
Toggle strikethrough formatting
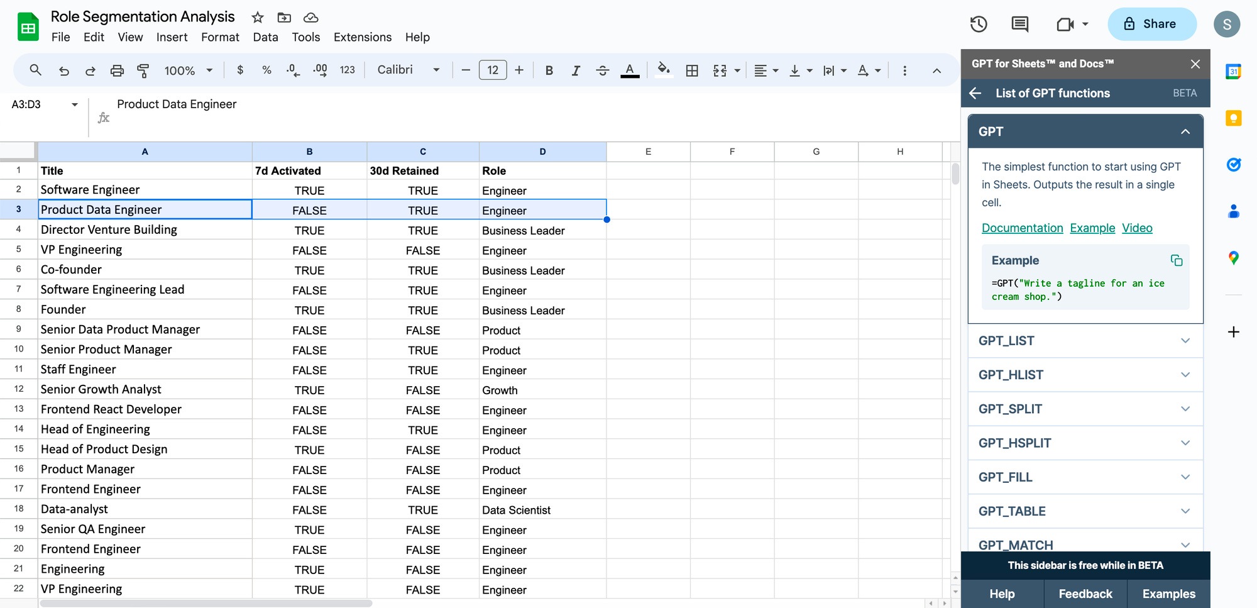pyautogui.click(x=602, y=70)
